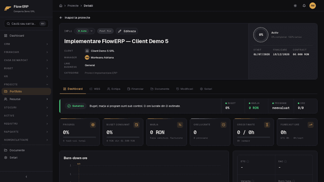Open Portfolio in the sidebar
Viewport: 324px width, 182px height.
(x=26, y=92)
